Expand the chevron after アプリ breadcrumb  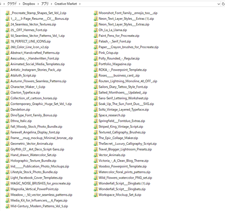point(51,4)
